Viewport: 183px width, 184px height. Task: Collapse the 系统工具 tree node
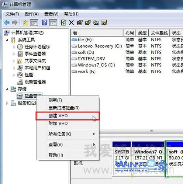[7, 40]
